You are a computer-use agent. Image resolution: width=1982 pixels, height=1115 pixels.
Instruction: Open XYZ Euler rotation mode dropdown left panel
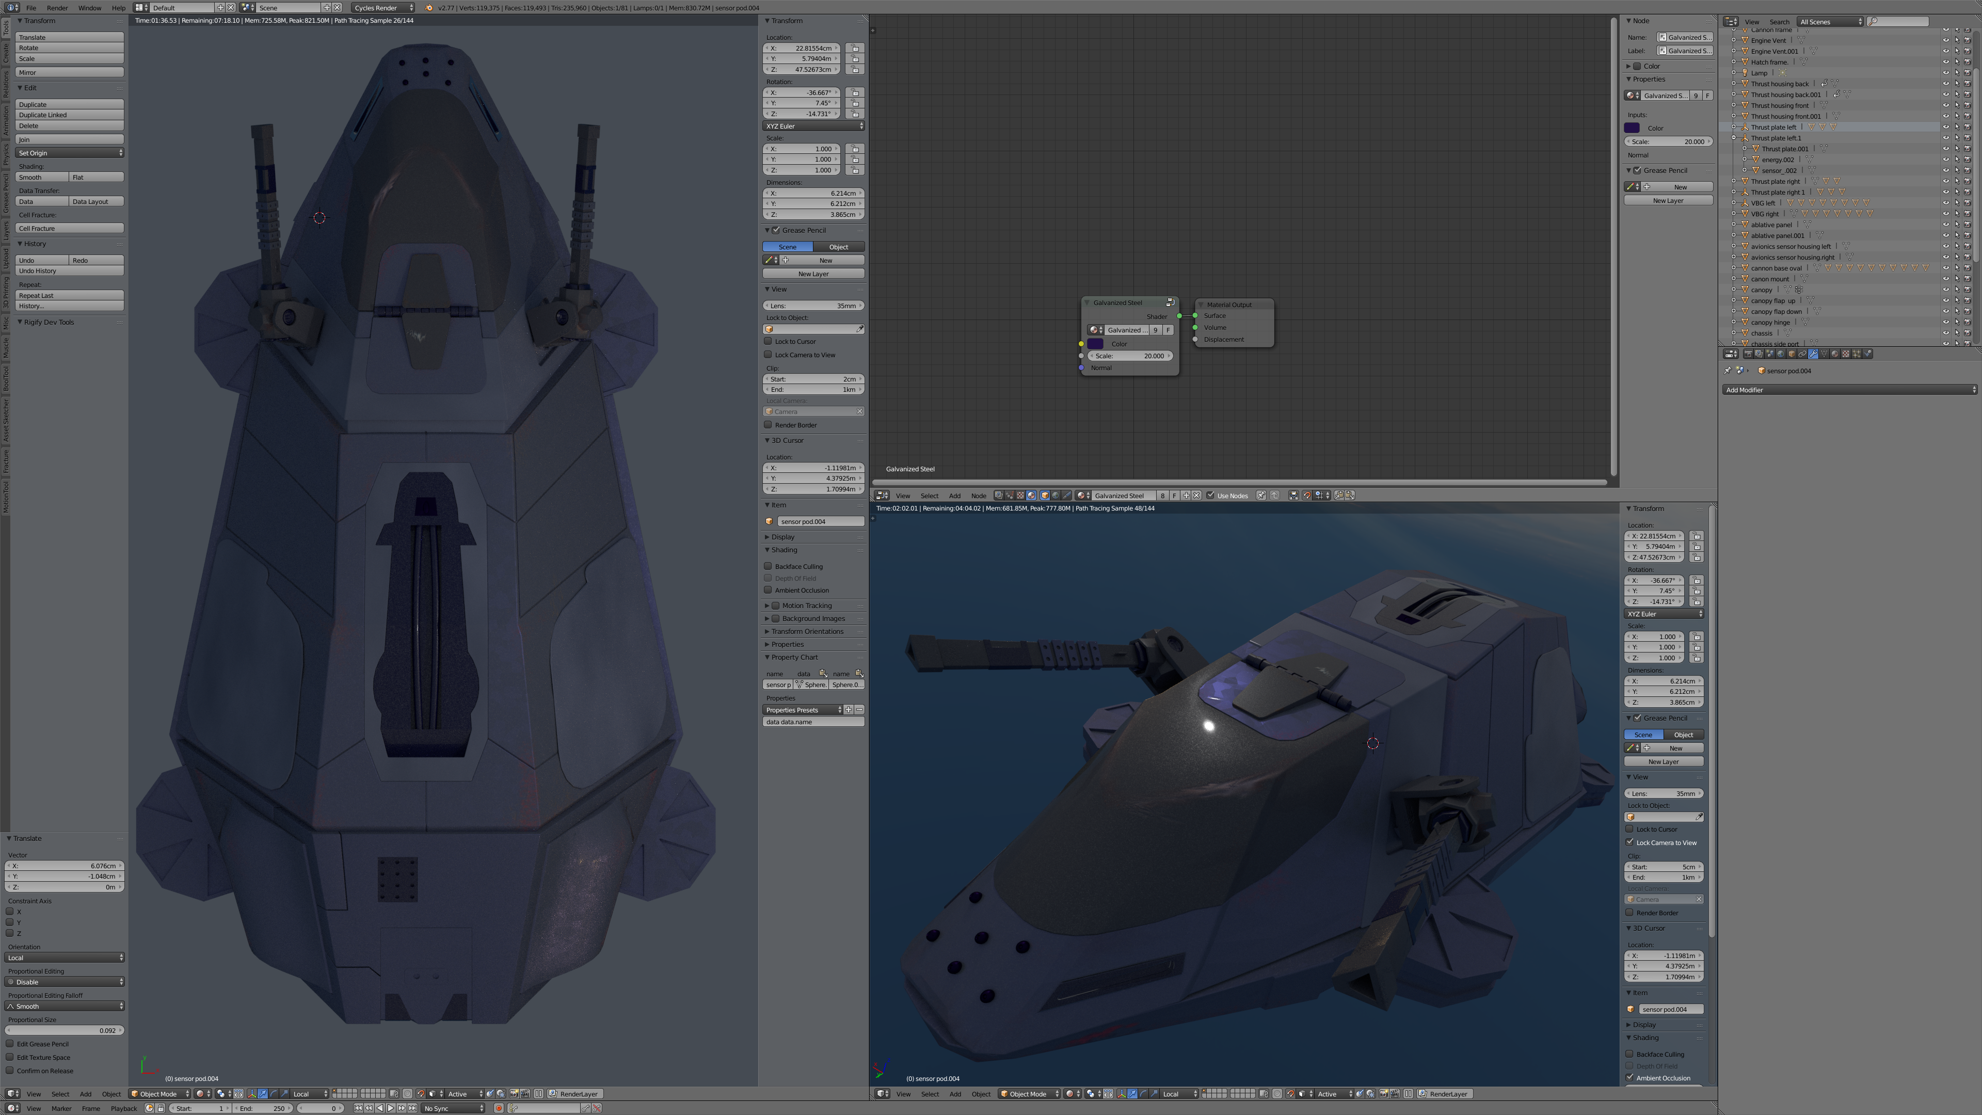[813, 126]
